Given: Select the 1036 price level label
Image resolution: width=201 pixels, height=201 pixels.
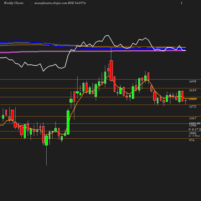Looking at the screenshot, I should (193, 133).
